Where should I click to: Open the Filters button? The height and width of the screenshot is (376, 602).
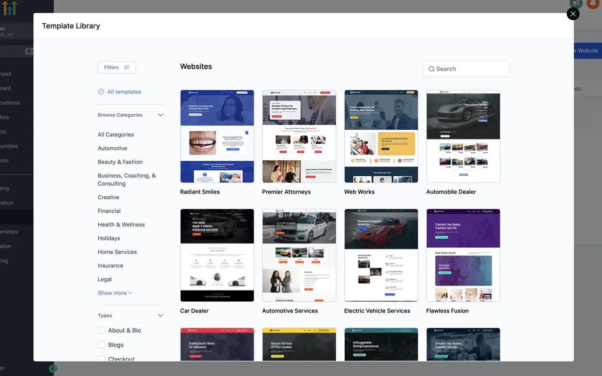[x=117, y=67]
